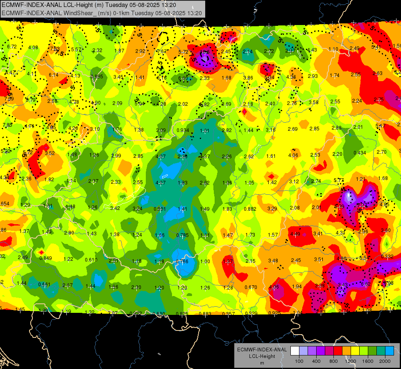Click the wind shear value '4.43'
The height and width of the screenshot is (369, 401).
pyautogui.click(x=312, y=50)
